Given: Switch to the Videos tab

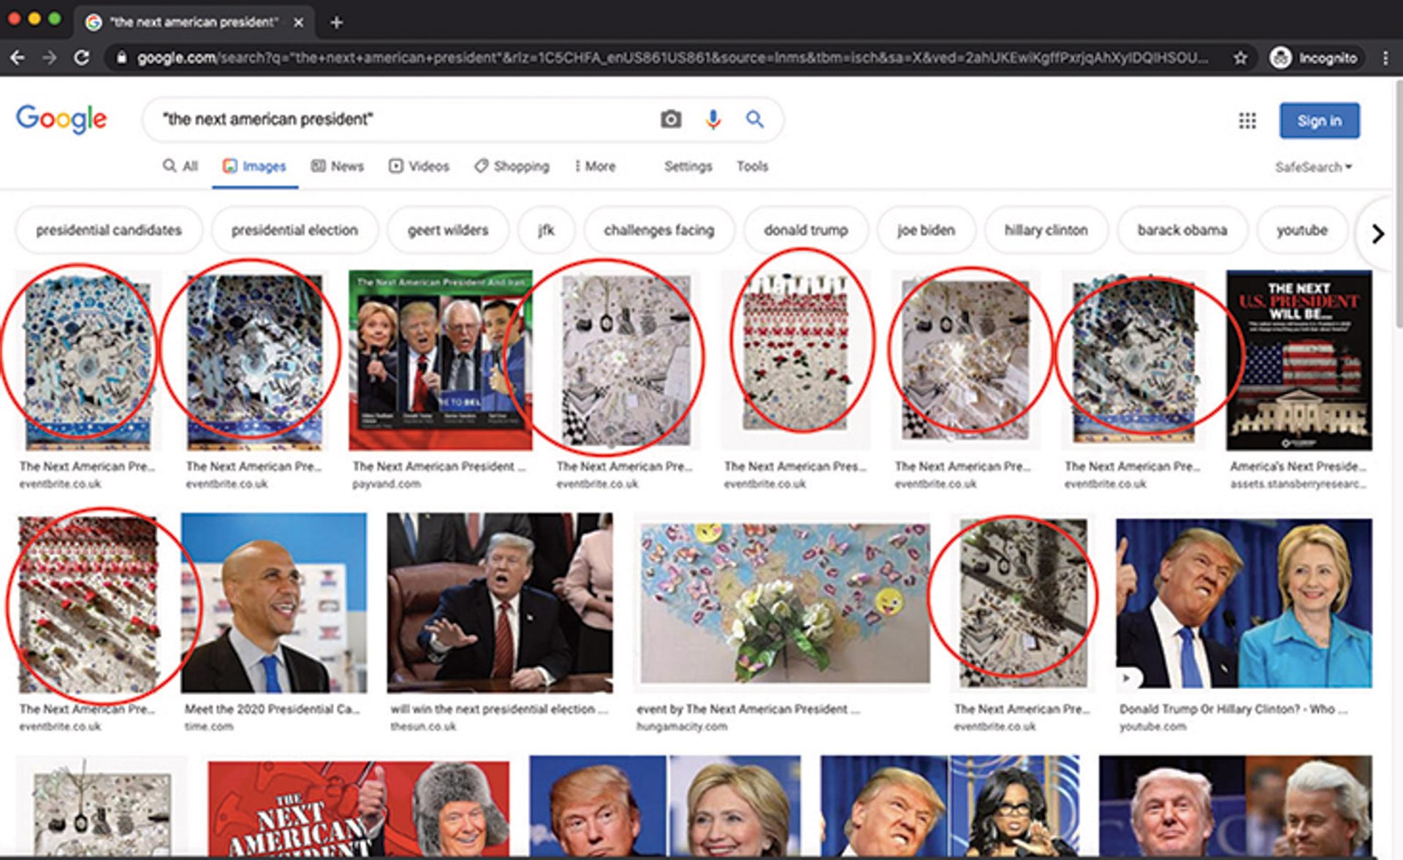Looking at the screenshot, I should click(419, 166).
